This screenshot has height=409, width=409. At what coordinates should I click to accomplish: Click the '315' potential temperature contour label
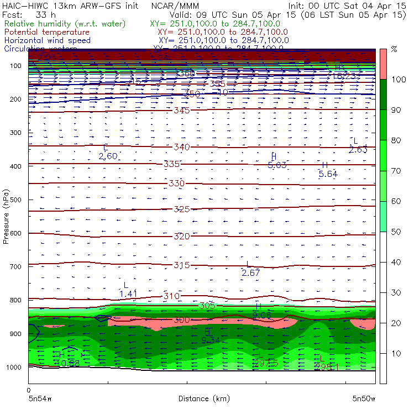click(x=182, y=265)
